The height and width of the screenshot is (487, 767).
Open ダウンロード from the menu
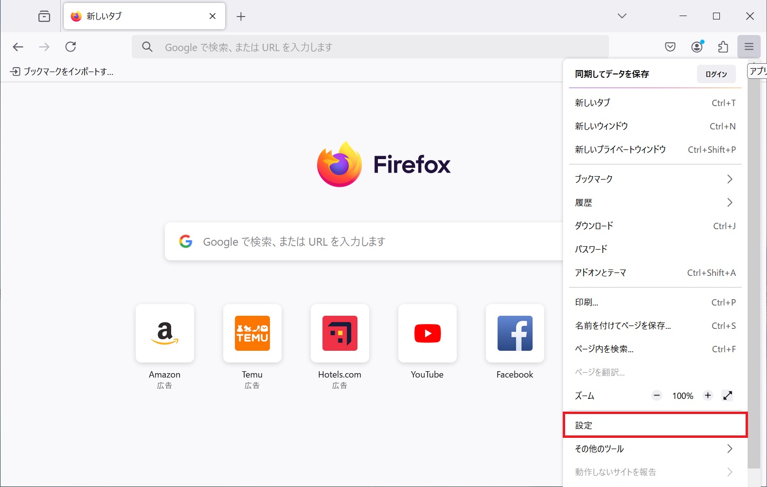point(655,226)
